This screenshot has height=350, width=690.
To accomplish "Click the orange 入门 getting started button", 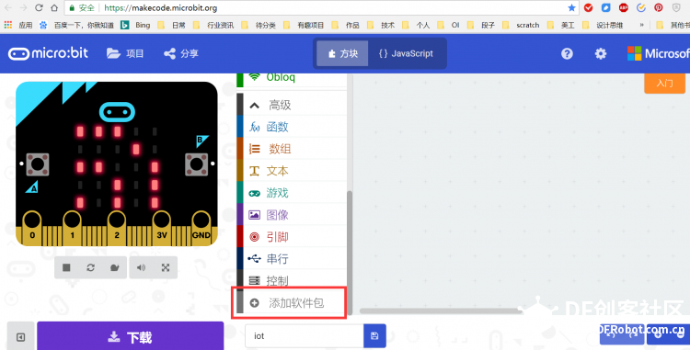I will 664,83.
